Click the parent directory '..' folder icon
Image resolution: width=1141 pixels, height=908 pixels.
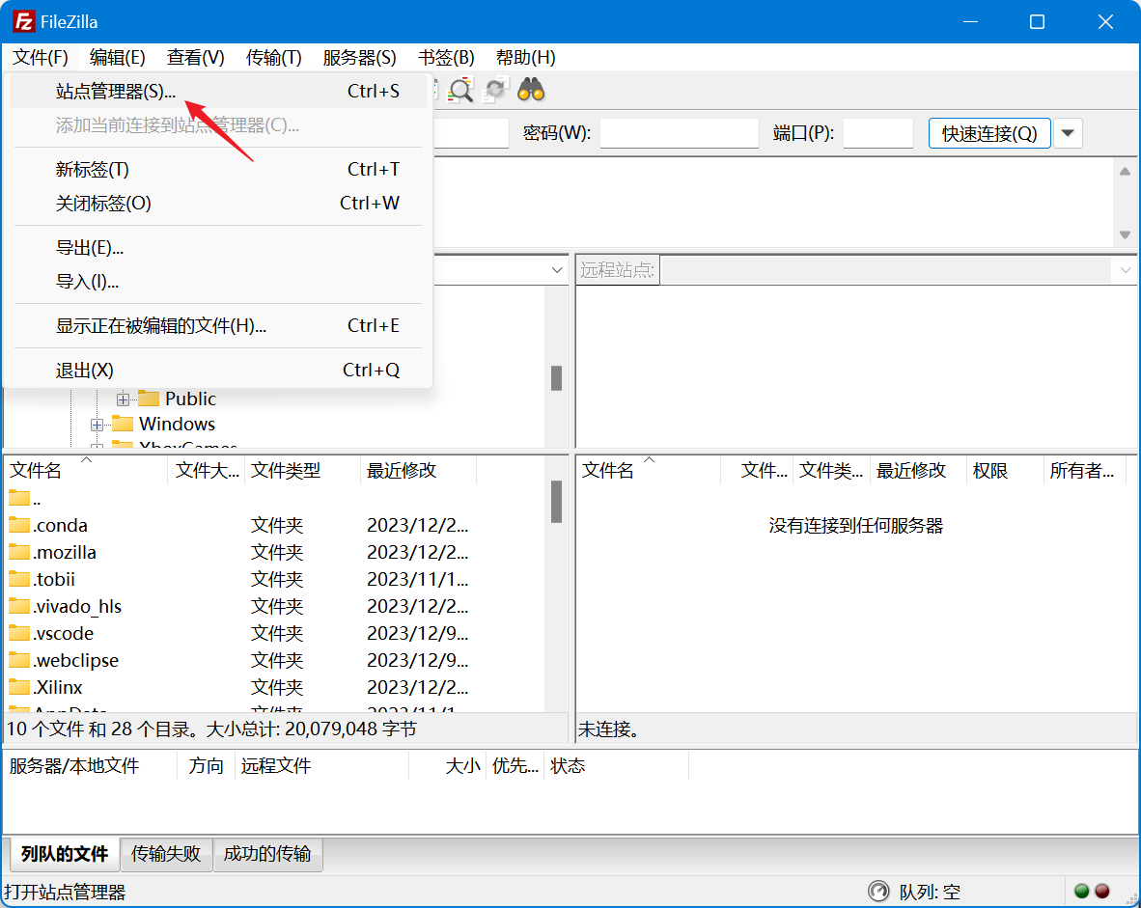(x=19, y=498)
